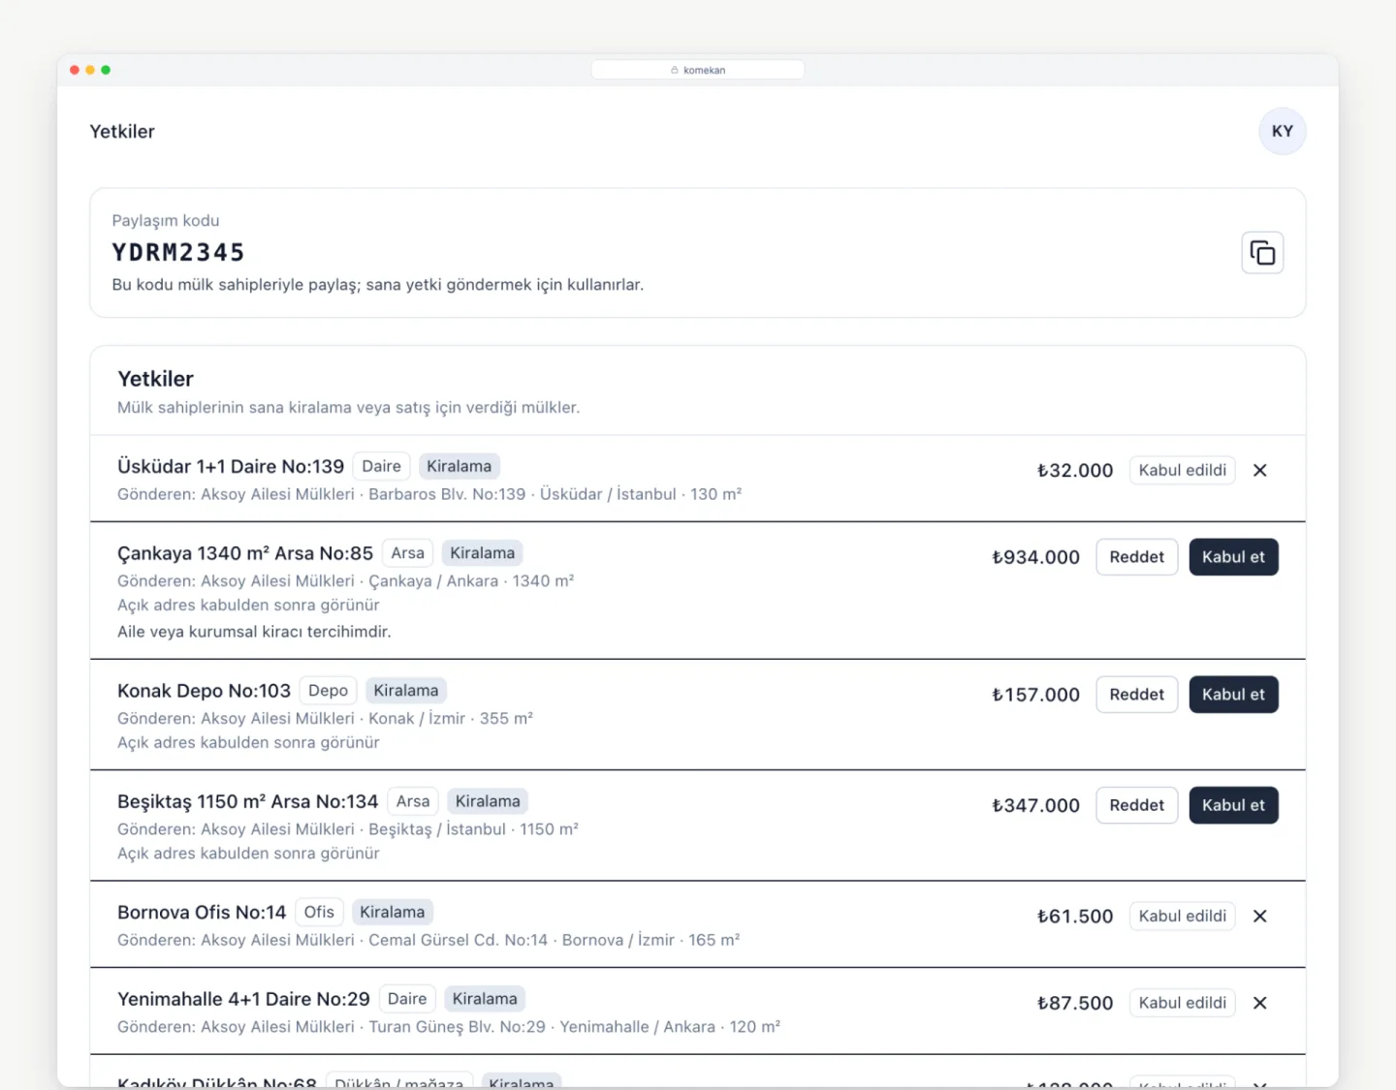Click the Kiralama tag on Üsküdar row

(x=460, y=466)
